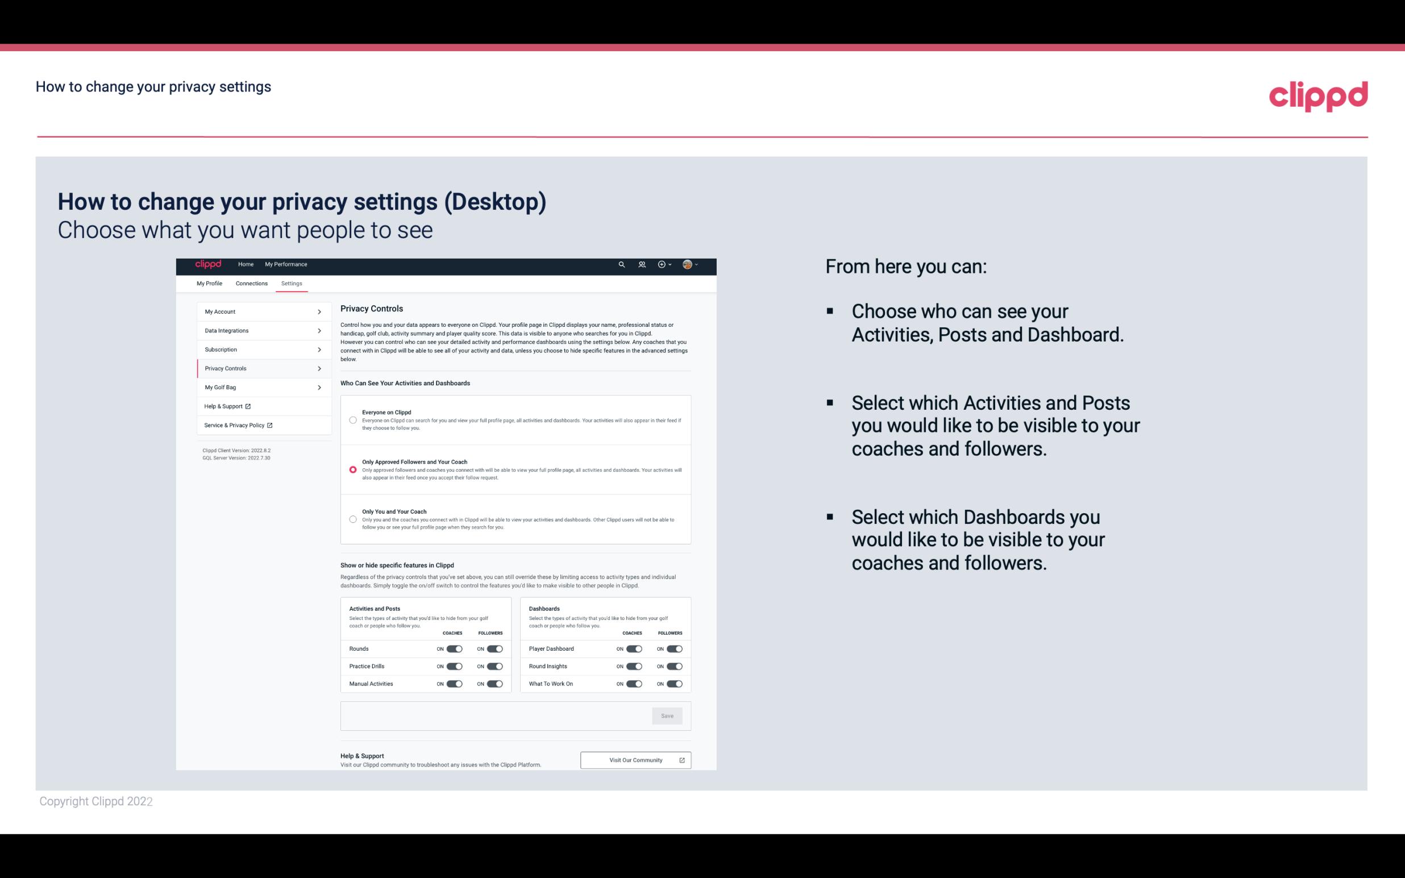Click the Save button

click(668, 715)
